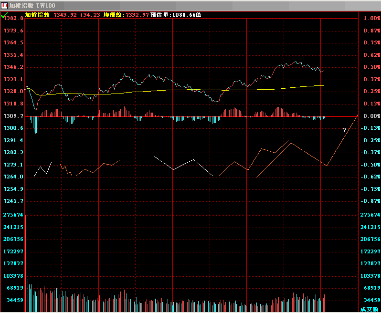Click the -0.87% label on right axis
Image resolution: width=381 pixels, height=313 pixels.
click(371, 201)
